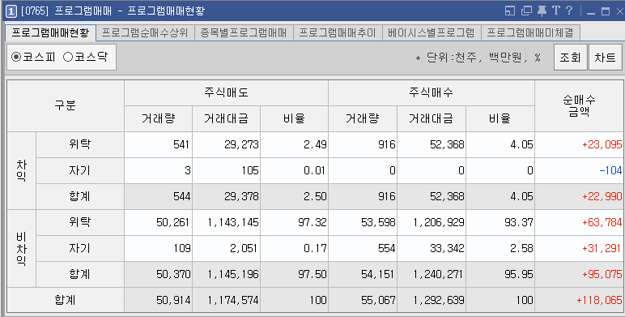Click the net buy value +22,990
Screen dimensions: 625x317
(579, 196)
